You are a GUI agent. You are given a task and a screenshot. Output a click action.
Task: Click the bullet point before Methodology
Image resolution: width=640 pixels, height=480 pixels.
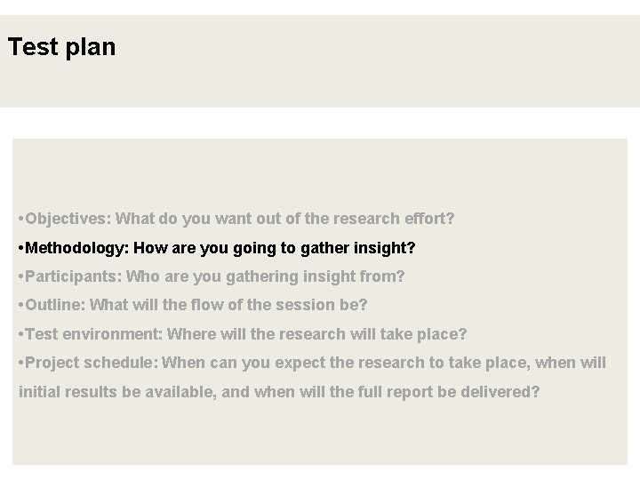(20, 247)
